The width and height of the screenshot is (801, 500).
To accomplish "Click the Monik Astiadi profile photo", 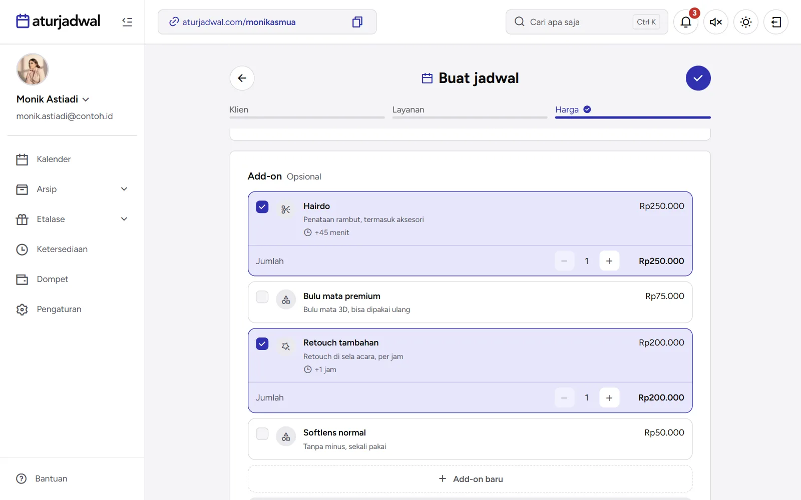I will (x=33, y=69).
